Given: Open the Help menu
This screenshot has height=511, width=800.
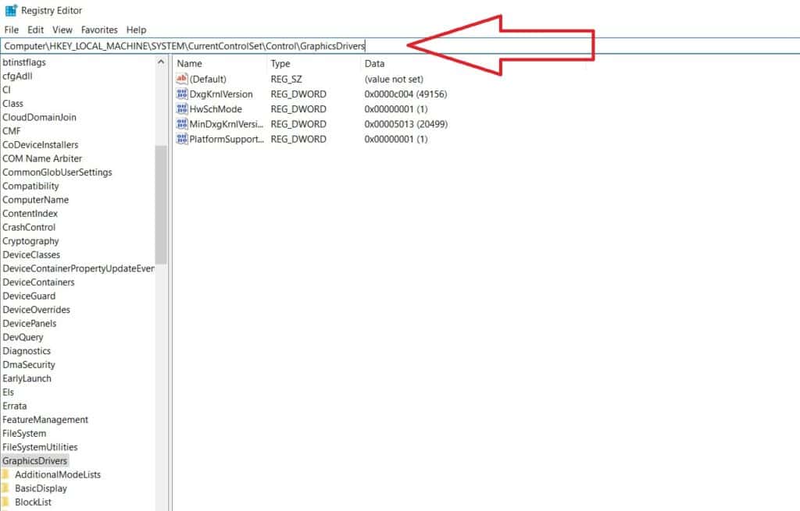Looking at the screenshot, I should 136,30.
